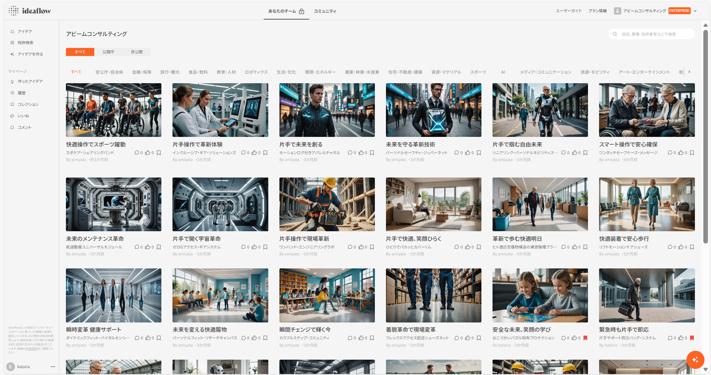Open comments on 片手で未来を創る

351,152
